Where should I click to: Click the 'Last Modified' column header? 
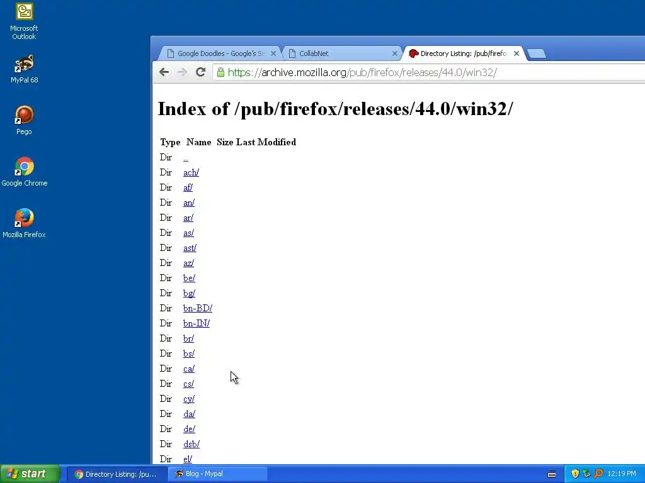point(266,142)
